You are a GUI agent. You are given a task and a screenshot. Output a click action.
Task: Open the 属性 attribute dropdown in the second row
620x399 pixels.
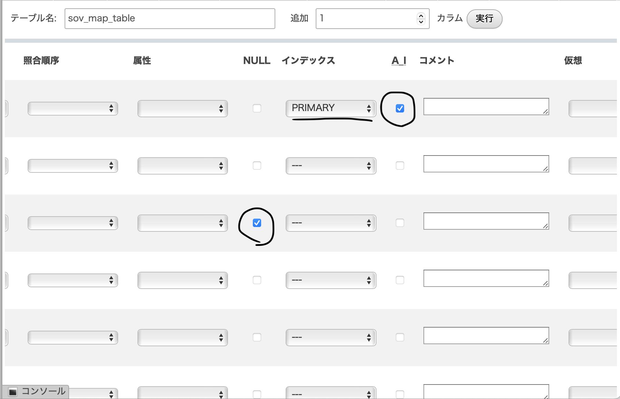click(x=182, y=166)
